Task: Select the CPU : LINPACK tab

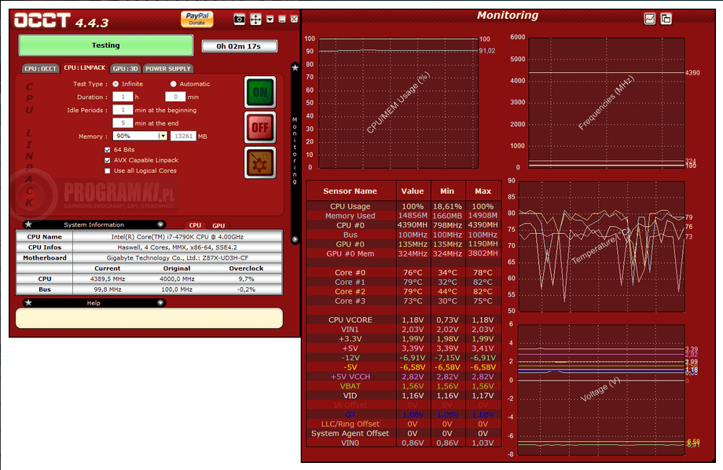Action: coord(85,67)
